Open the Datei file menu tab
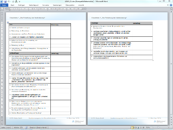This screenshot has width=173, height=130. click(x=4, y=5)
